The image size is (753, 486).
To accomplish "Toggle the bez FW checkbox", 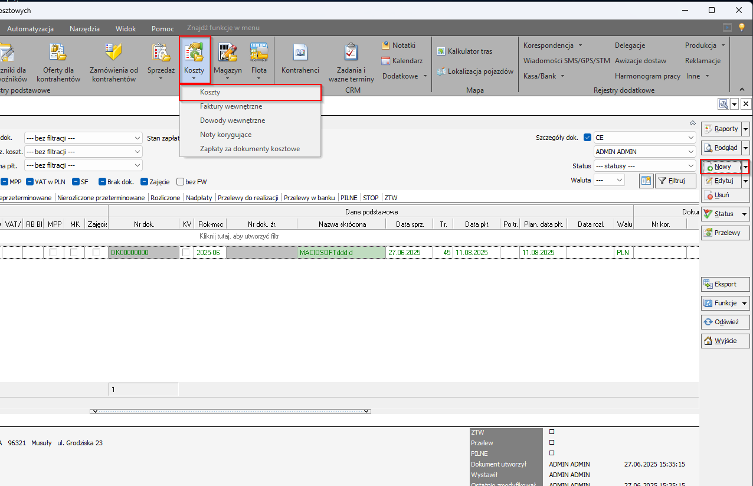I will (x=181, y=182).
